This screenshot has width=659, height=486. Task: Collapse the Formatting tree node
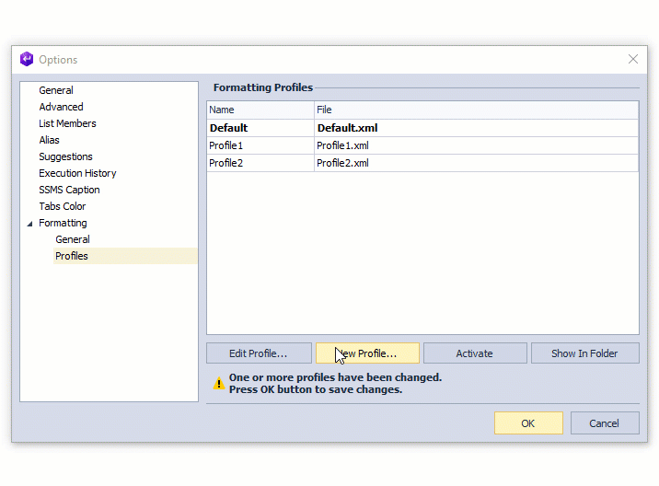(29, 224)
